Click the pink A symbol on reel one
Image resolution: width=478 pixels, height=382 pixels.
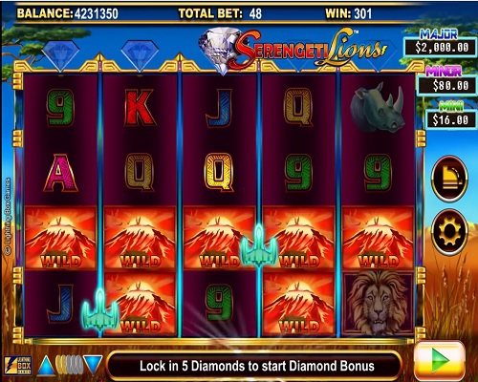coord(60,173)
